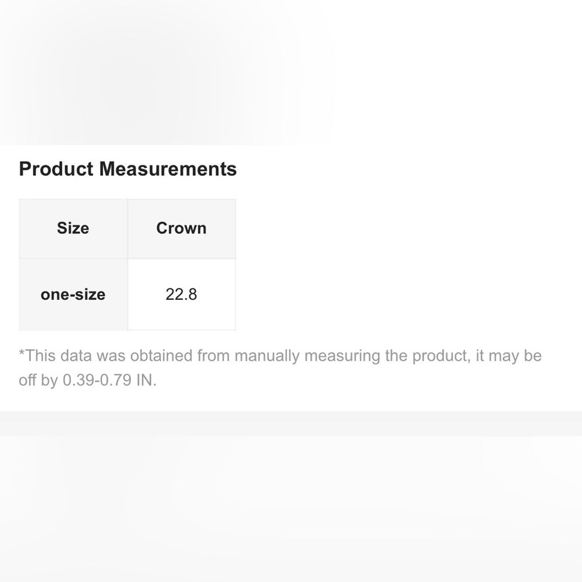This screenshot has height=582, width=582.
Task: Click "IN." unit at the disclaimer end
Action: click(x=147, y=381)
